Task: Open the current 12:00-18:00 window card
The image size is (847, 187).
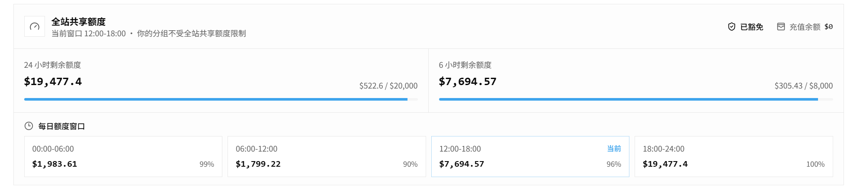Action: [530, 156]
